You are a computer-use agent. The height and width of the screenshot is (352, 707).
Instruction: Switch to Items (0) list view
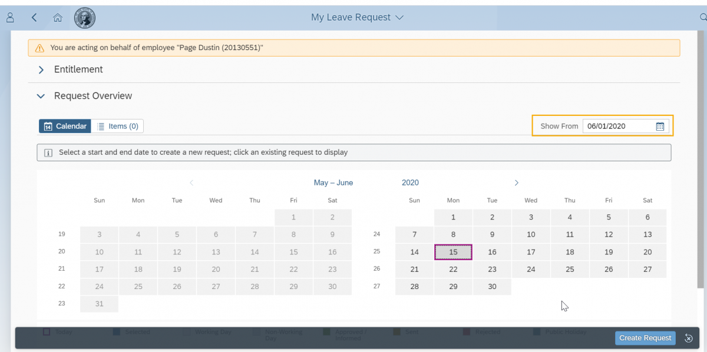117,126
